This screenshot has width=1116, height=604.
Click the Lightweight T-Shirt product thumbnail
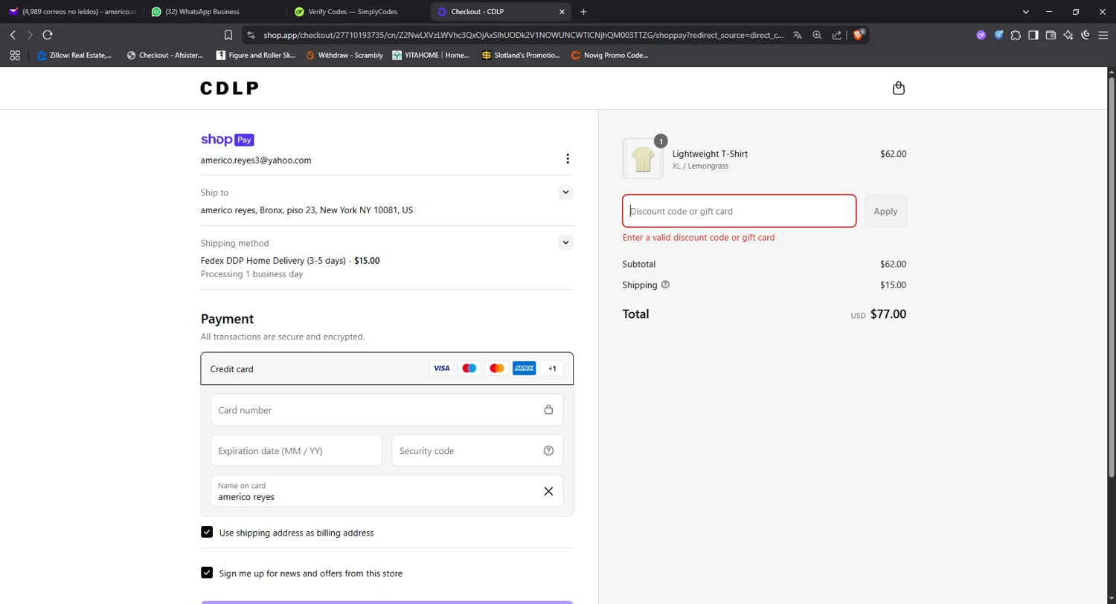point(643,158)
